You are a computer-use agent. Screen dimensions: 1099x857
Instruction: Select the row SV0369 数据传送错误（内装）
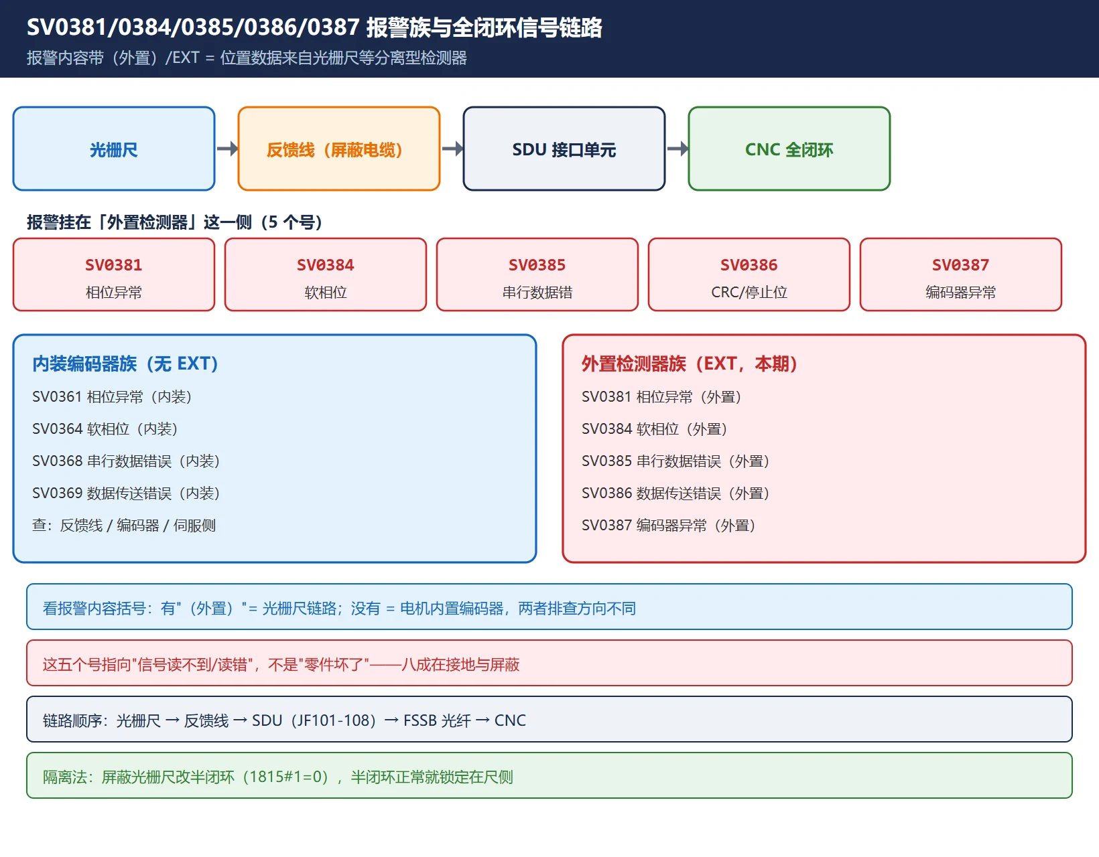(126, 493)
